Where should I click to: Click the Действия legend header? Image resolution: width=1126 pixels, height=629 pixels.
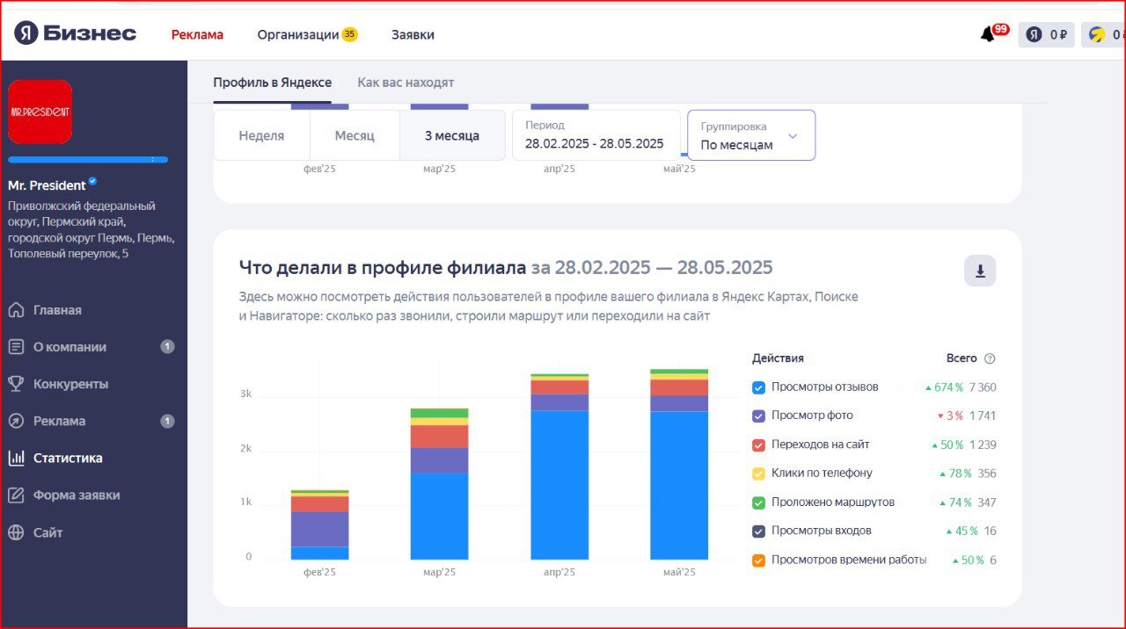click(778, 358)
